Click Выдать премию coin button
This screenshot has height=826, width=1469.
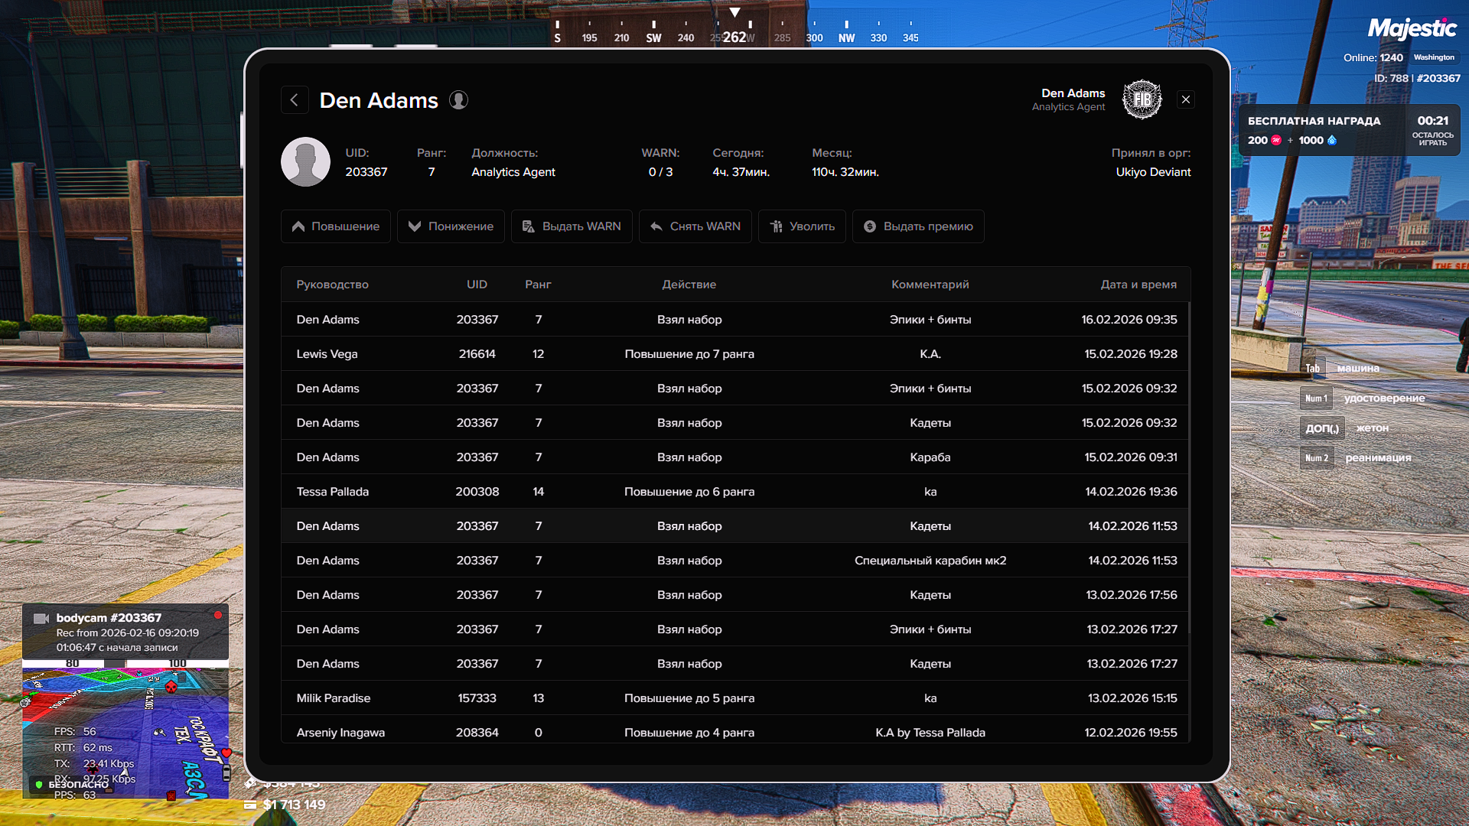[x=918, y=226]
